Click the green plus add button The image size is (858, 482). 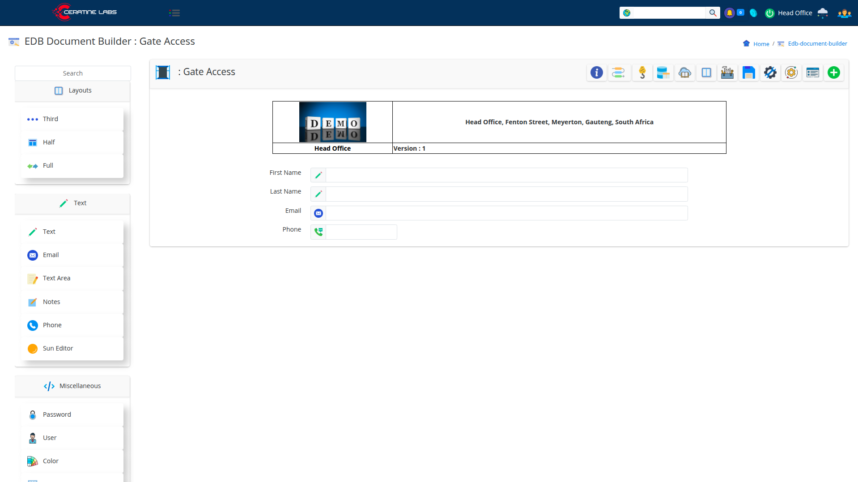[833, 72]
